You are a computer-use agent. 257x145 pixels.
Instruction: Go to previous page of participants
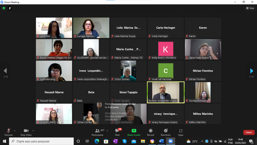click(x=5, y=71)
